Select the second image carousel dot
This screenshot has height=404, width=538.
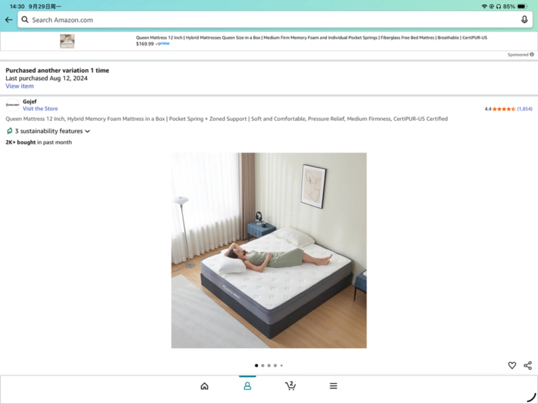pyautogui.click(x=263, y=365)
